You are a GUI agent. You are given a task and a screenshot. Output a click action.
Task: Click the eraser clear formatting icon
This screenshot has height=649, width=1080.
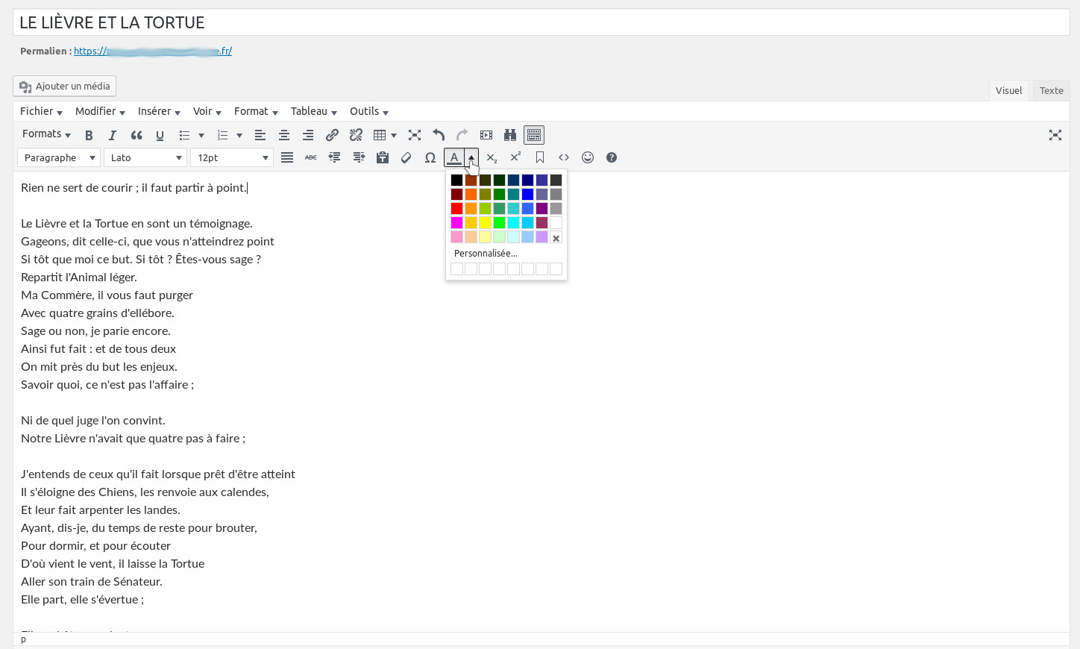(406, 157)
